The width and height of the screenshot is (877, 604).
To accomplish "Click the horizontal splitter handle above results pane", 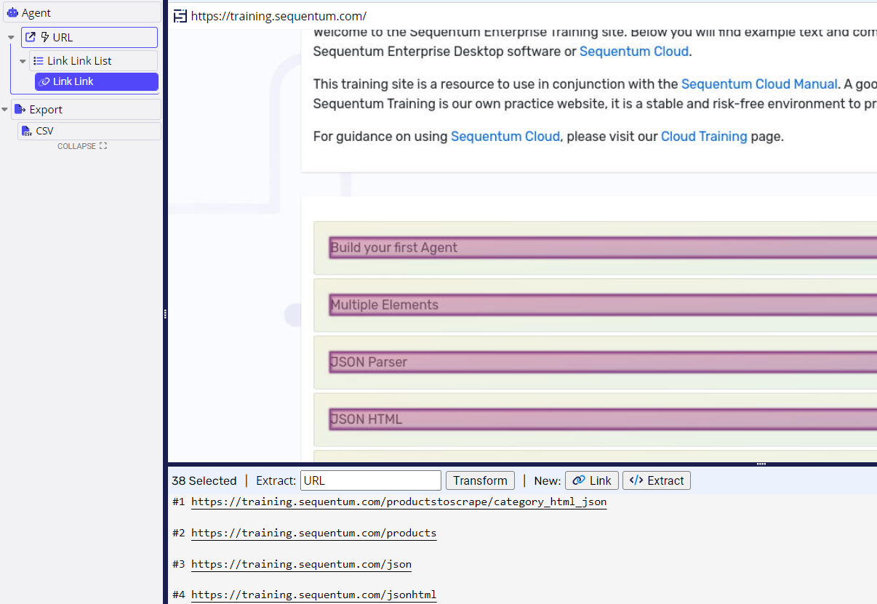I will tap(761, 464).
